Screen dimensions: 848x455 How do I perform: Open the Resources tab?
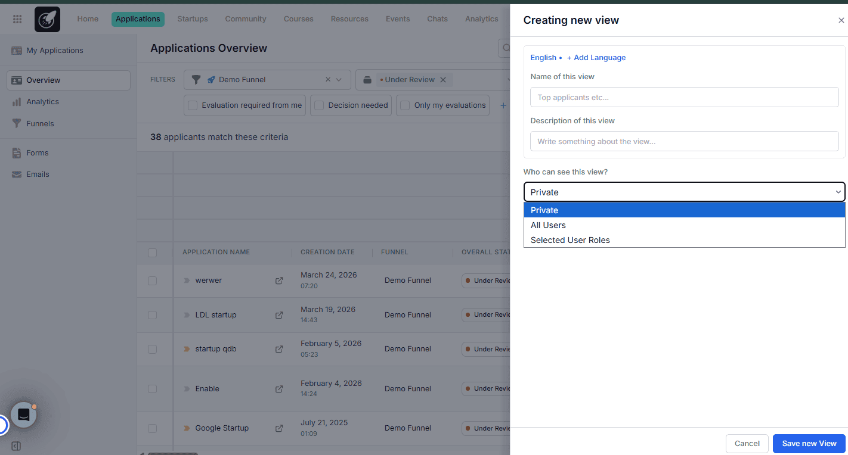tap(349, 19)
